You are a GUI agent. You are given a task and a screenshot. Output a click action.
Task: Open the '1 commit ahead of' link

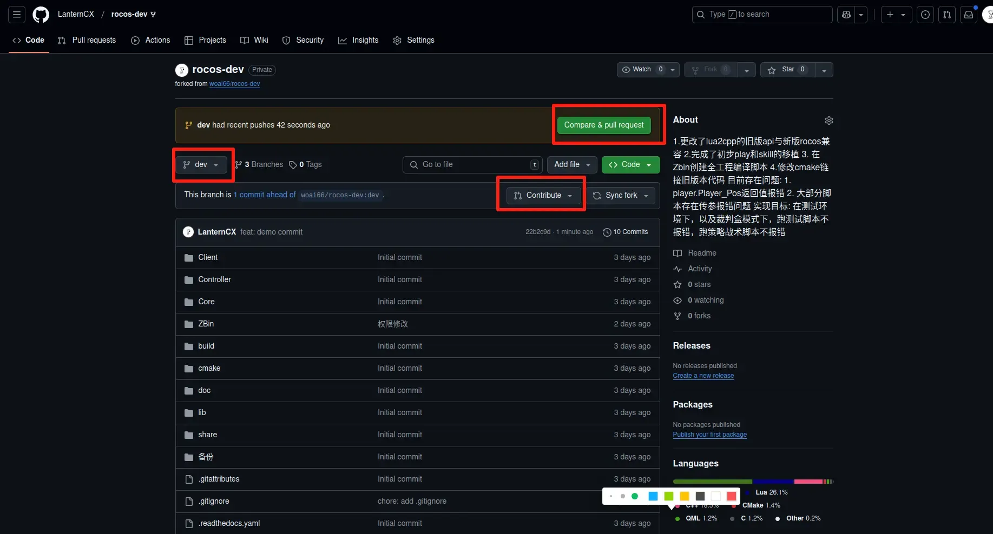point(265,195)
